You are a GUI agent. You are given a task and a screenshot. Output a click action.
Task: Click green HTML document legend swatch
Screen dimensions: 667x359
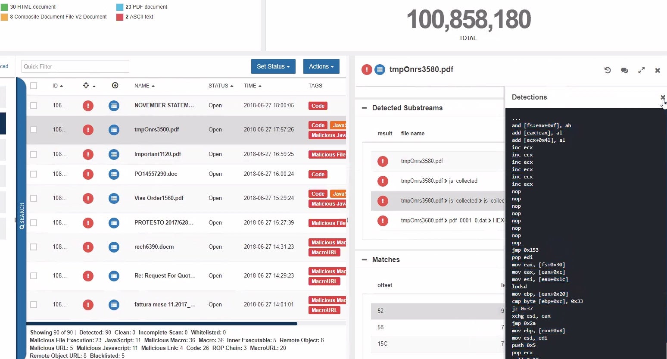point(4,7)
